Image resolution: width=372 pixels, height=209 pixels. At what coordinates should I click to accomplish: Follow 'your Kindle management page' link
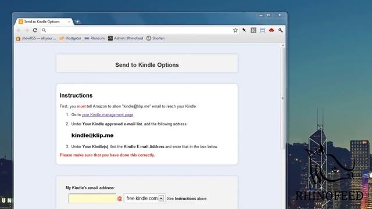pyautogui.click(x=107, y=115)
